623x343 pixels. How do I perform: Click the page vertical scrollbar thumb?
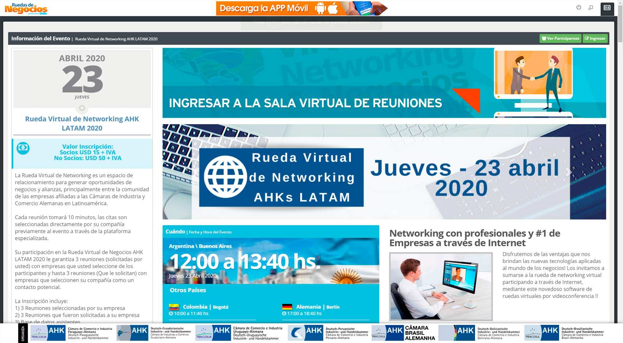tap(620, 24)
